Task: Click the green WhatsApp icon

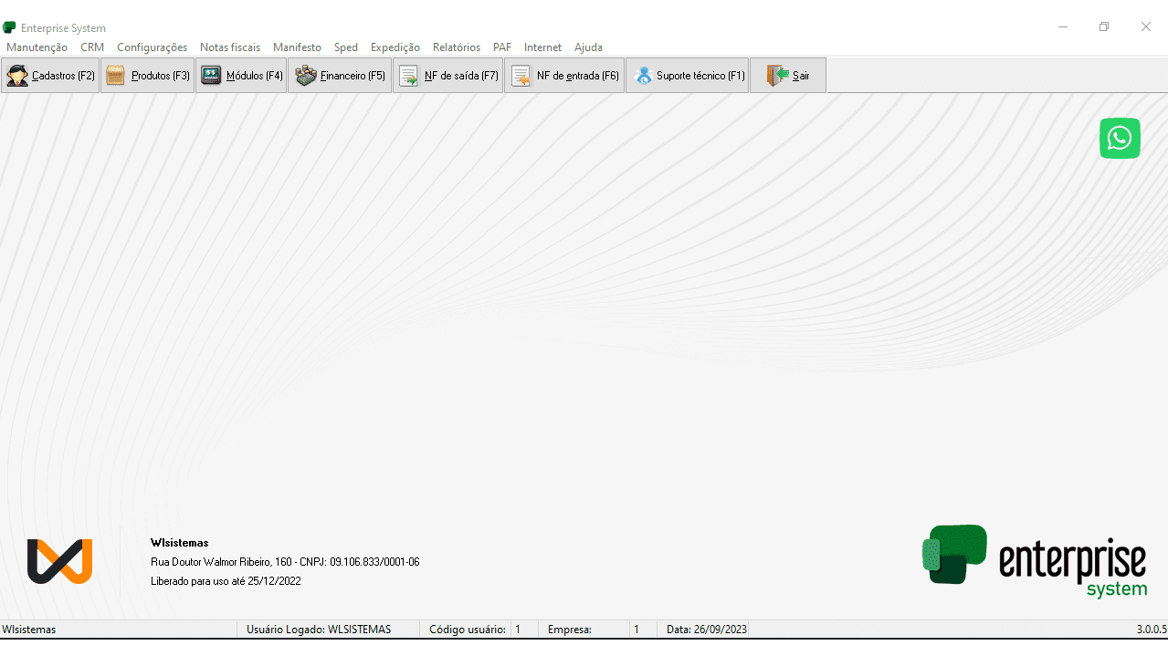Action: click(1120, 139)
